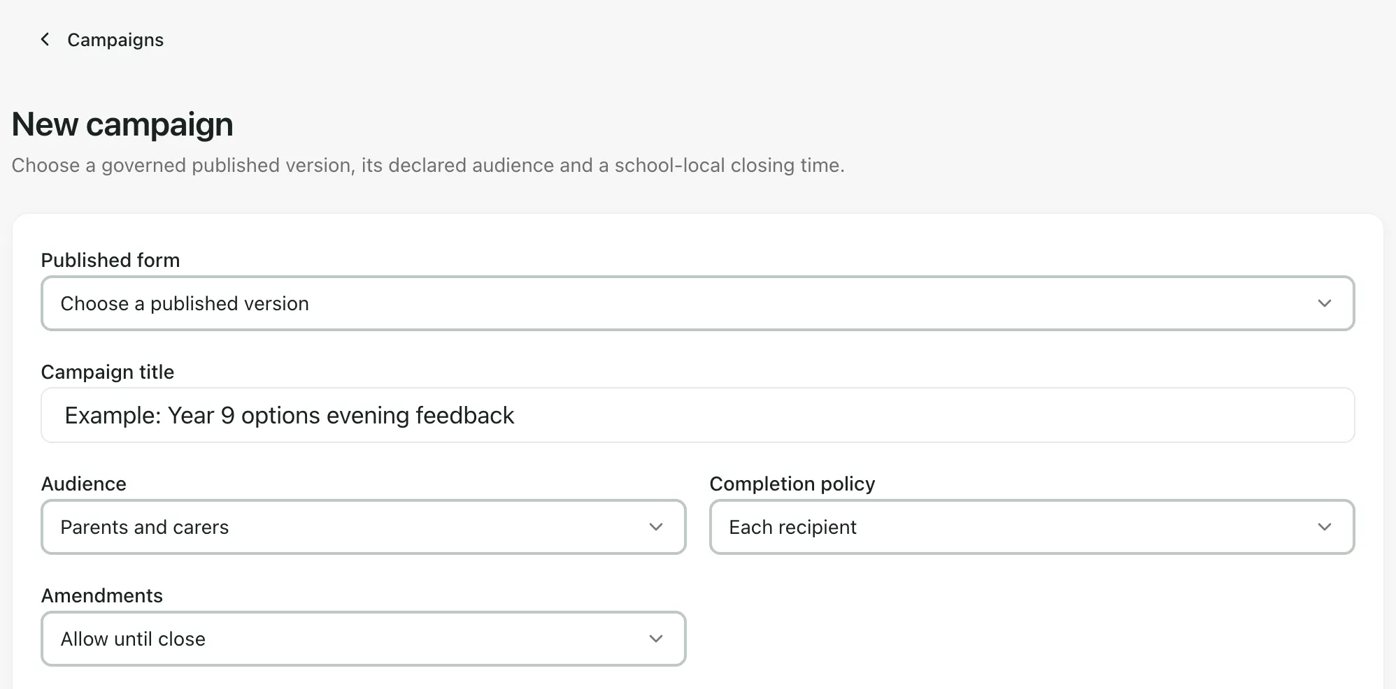Click the description text about governed published version

428,166
